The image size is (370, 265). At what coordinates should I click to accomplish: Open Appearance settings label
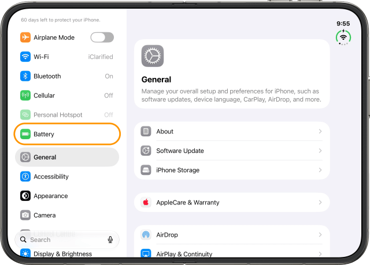51,196
